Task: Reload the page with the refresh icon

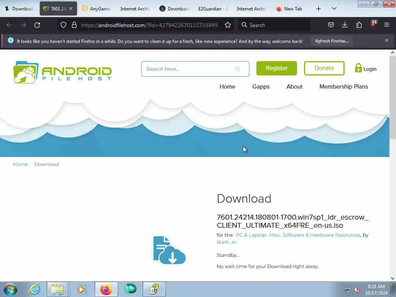Action: point(37,25)
